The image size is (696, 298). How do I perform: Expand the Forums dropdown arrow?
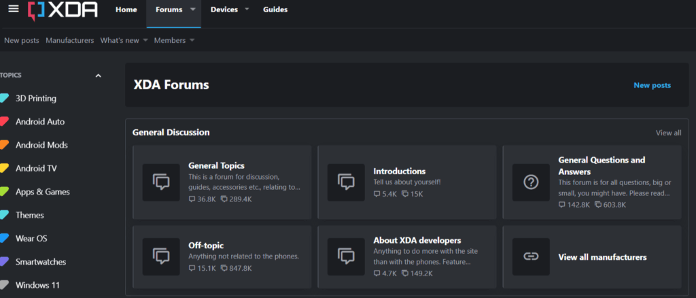(193, 10)
